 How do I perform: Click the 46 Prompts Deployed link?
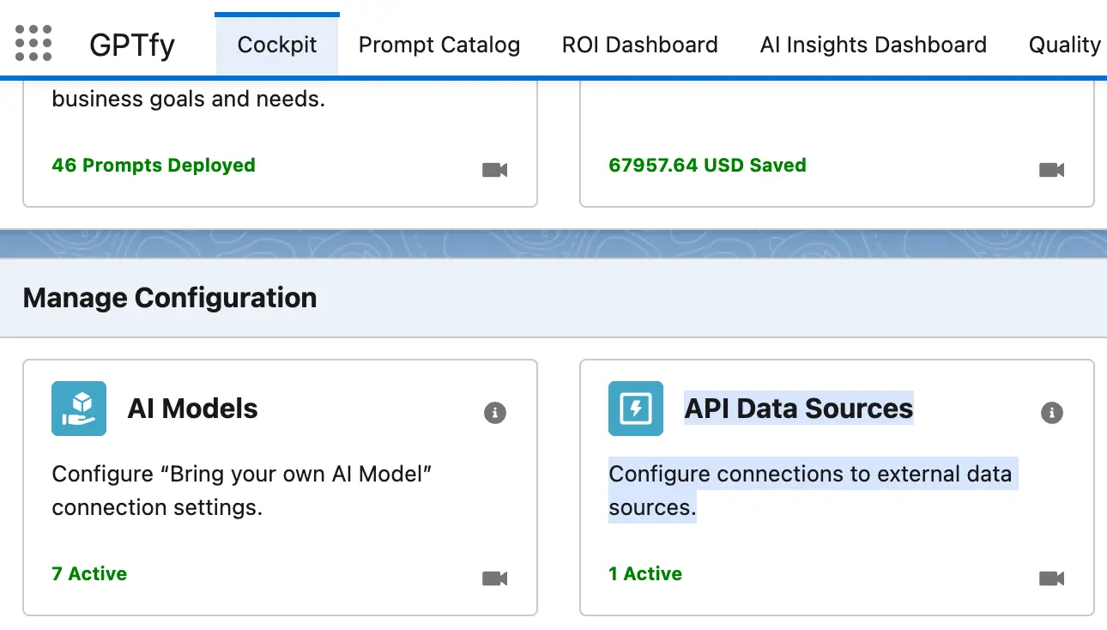click(154, 165)
